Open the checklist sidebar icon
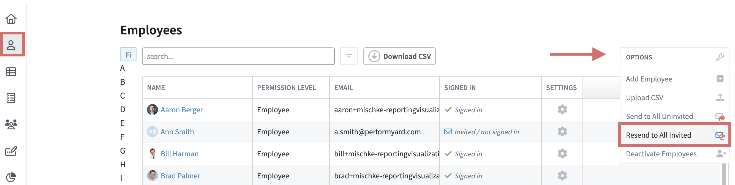Viewport: 735px width, 185px height. [x=11, y=98]
